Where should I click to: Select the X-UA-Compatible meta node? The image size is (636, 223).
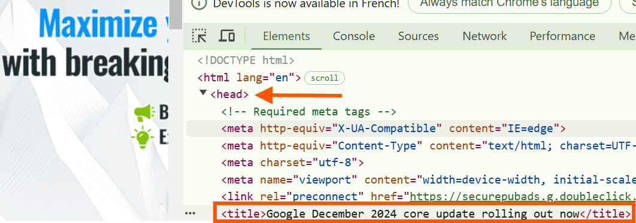point(393,129)
